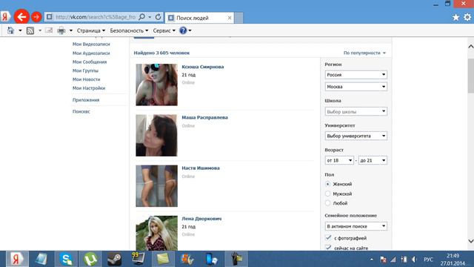Viewport: 474px width, 267px height.
Task: Show hidden tray icons arrow
Action: 372,260
